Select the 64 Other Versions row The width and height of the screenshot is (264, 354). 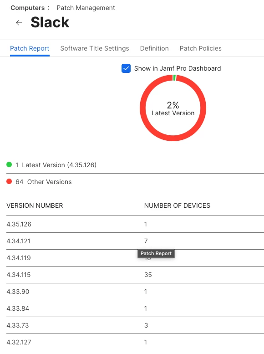pos(135,182)
